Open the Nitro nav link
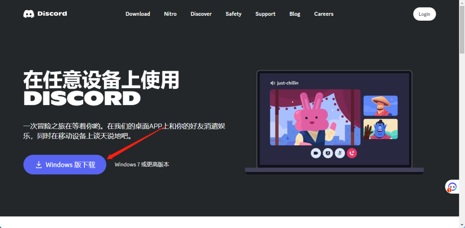Viewport: 465px width, 228px height. 170,14
